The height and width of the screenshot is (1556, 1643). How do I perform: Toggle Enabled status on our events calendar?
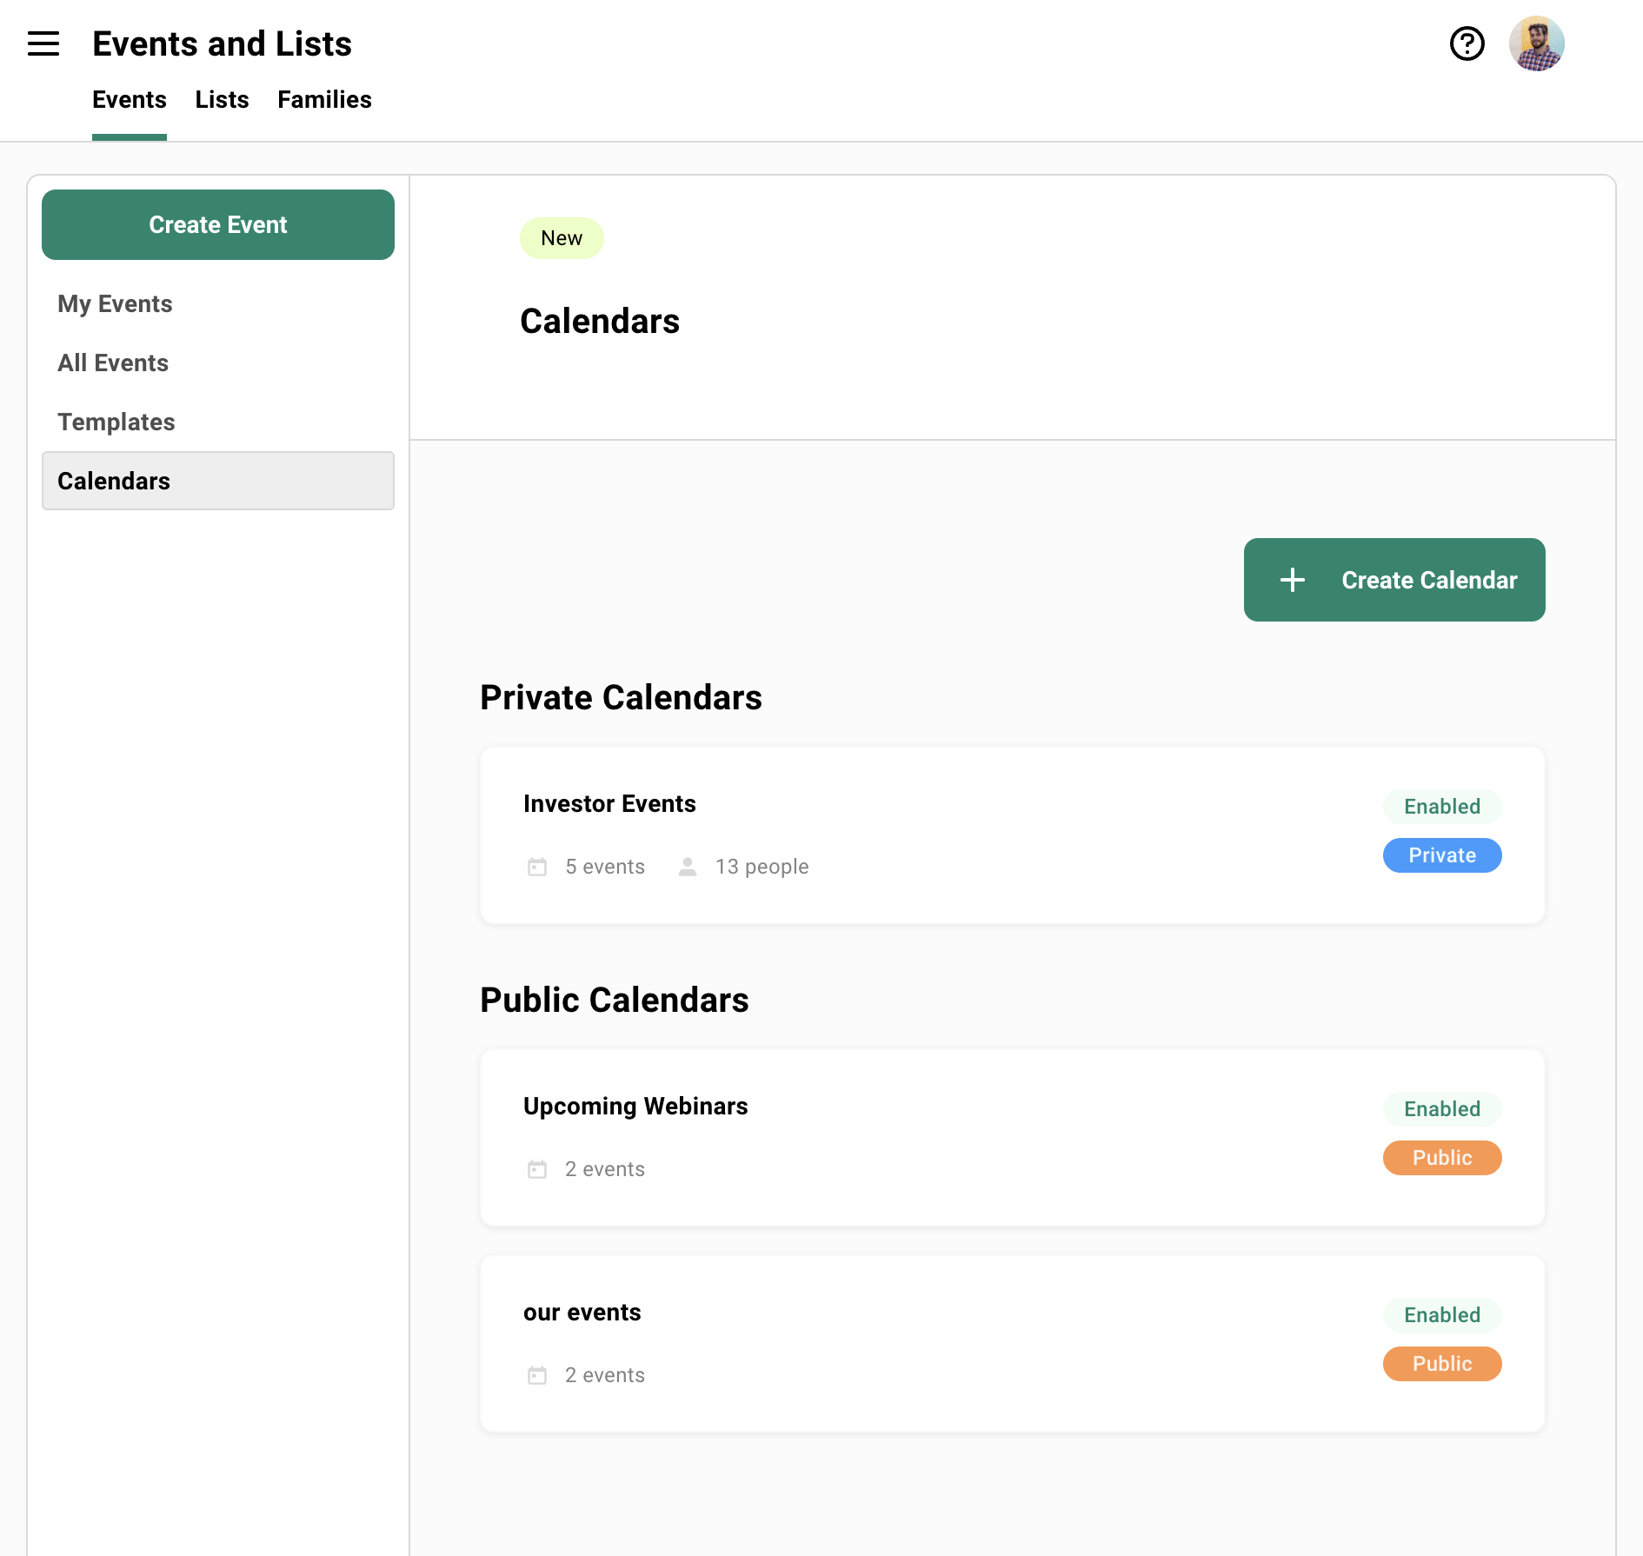1441,1314
